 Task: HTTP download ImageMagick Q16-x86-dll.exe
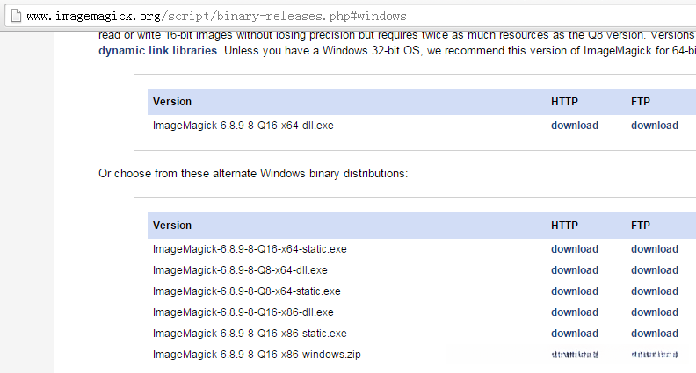click(575, 312)
